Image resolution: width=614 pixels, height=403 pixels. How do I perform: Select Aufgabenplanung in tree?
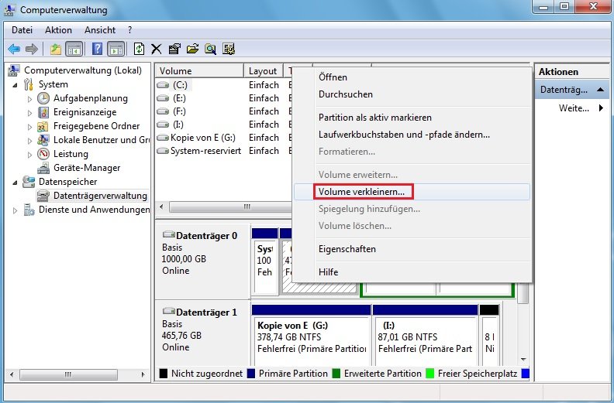[91, 98]
